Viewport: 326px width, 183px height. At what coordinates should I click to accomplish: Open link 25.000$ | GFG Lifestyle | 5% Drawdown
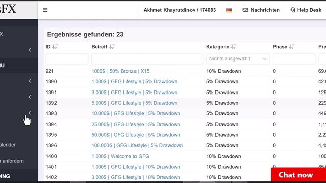pyautogui.click(x=136, y=124)
